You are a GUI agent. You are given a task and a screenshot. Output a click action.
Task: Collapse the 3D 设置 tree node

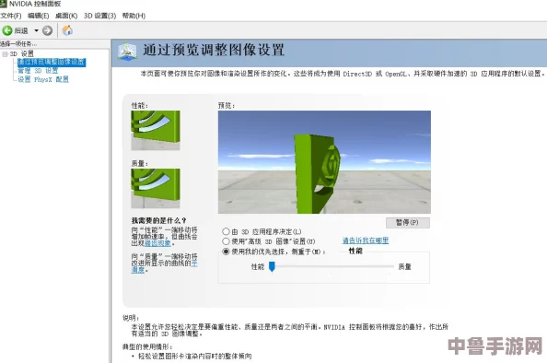click(x=5, y=54)
